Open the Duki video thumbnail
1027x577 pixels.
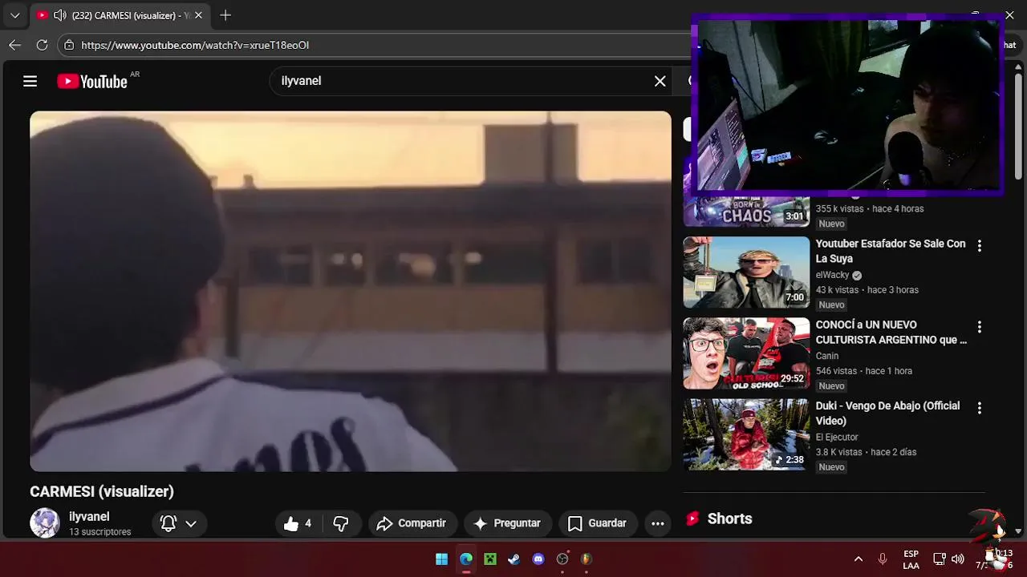click(x=746, y=434)
